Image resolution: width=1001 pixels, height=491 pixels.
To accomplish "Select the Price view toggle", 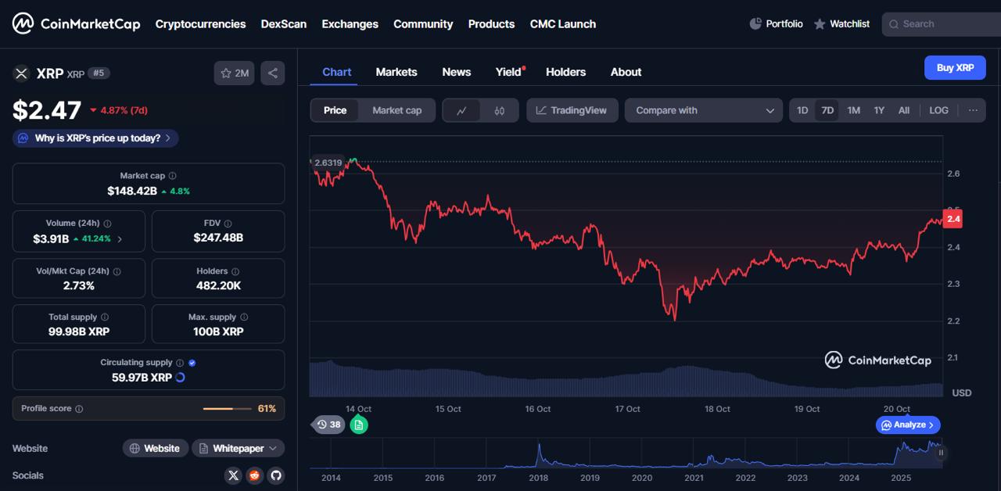I will [335, 110].
